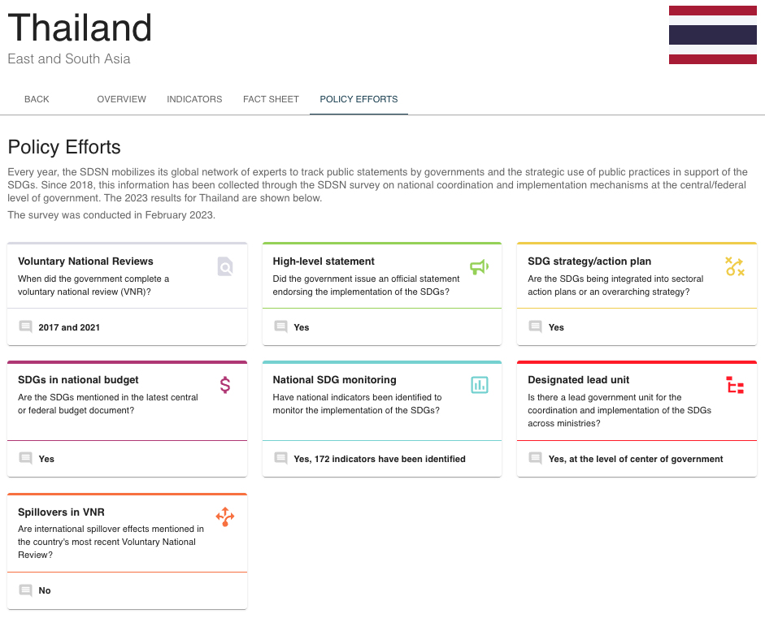The image size is (765, 618).
Task: Click the purple dollar sign budget icon
Action: point(225,385)
